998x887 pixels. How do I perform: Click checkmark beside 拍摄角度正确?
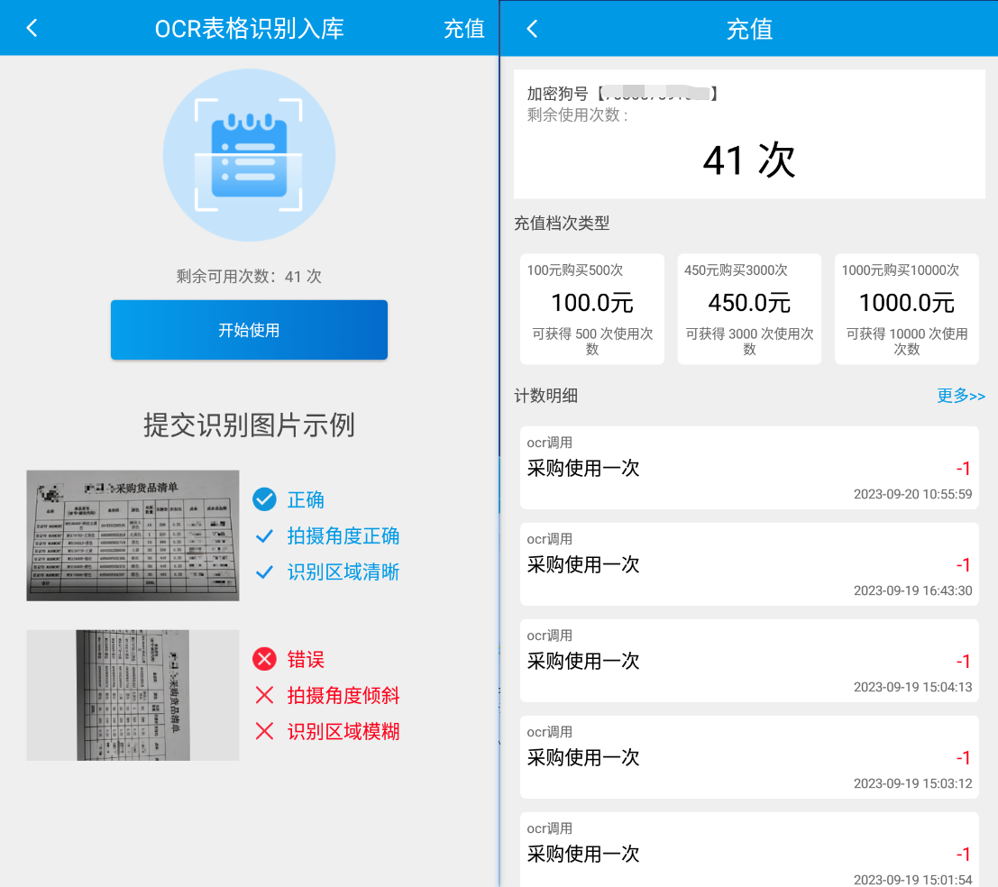tap(264, 536)
